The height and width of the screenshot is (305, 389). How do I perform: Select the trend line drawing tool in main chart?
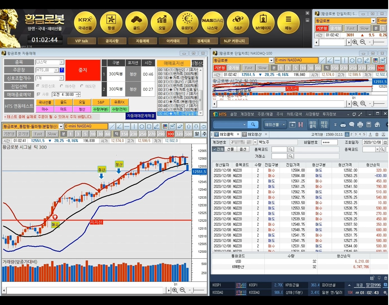point(112,126)
